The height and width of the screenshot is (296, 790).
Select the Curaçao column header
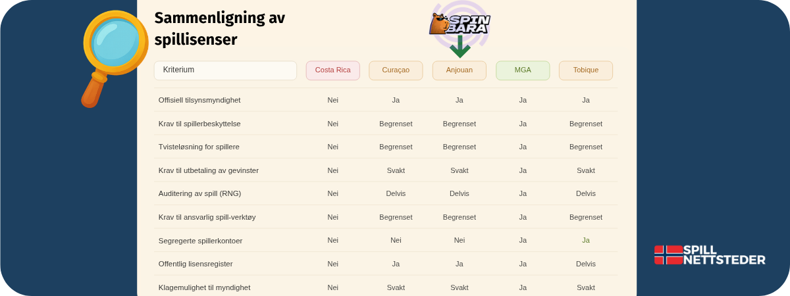pos(396,70)
